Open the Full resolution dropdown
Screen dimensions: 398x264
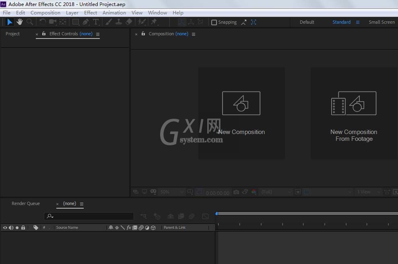coord(276,192)
